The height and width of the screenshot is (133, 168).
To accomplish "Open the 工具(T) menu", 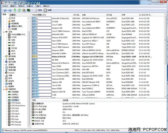I will pyautogui.click(x=38, y=6).
